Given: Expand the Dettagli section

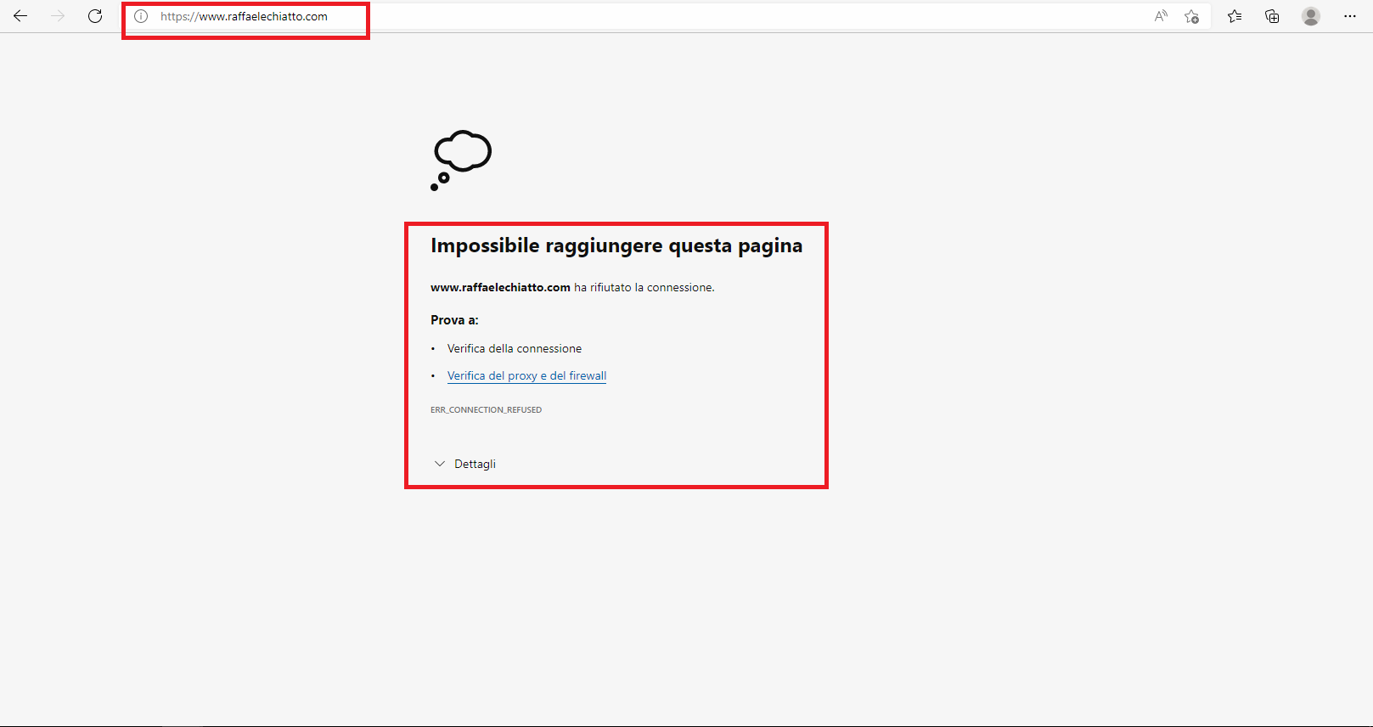Looking at the screenshot, I should 464,464.
